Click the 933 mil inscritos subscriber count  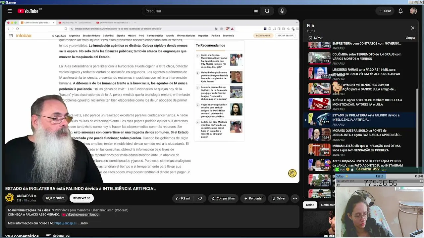(x=26, y=201)
